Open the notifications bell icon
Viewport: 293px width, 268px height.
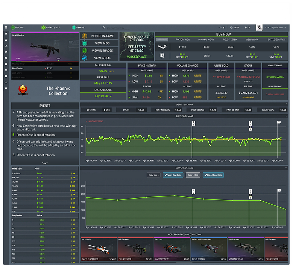[x=246, y=28]
